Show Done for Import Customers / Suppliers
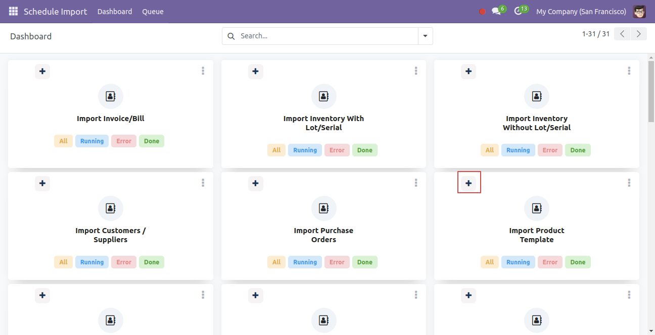 click(152, 262)
